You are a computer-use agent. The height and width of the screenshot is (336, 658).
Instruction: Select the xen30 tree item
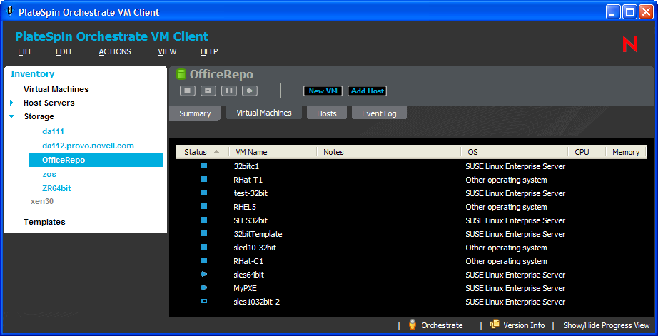tap(42, 201)
